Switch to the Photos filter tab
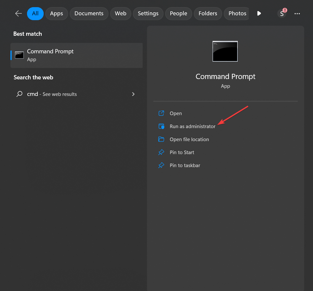313x291 pixels. (x=236, y=14)
